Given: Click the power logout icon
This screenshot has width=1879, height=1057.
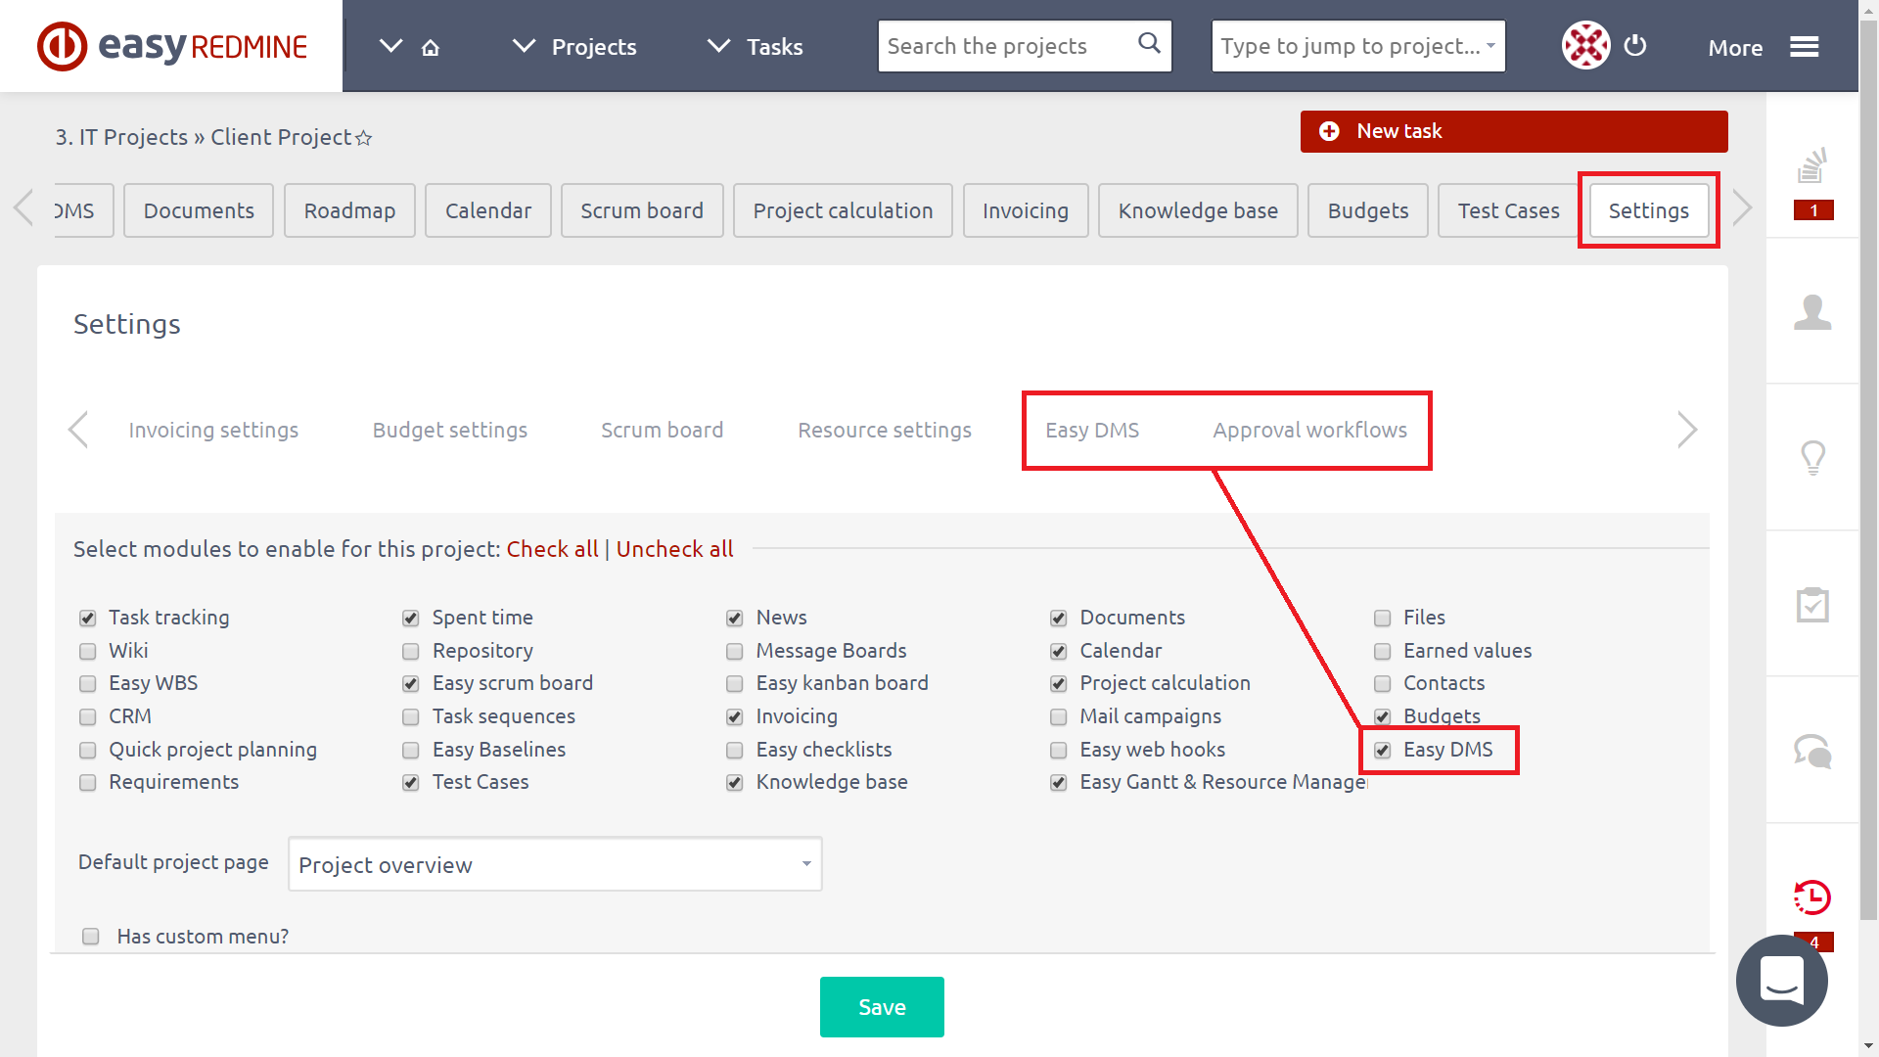Looking at the screenshot, I should [x=1635, y=45].
